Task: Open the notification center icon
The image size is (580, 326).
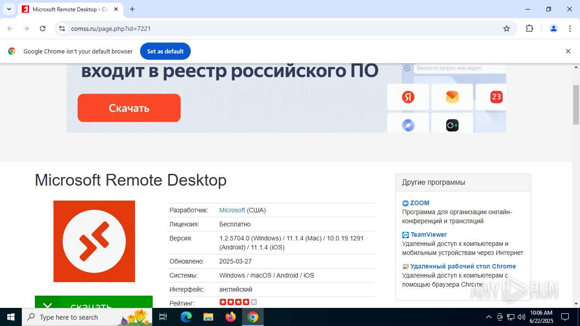Action: tap(565, 317)
